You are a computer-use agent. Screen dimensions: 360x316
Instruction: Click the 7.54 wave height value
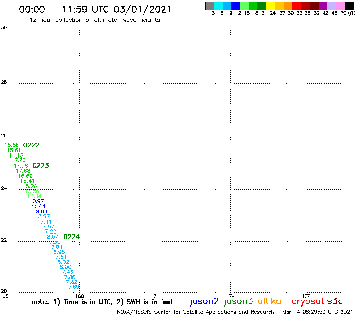pyautogui.click(x=57, y=247)
